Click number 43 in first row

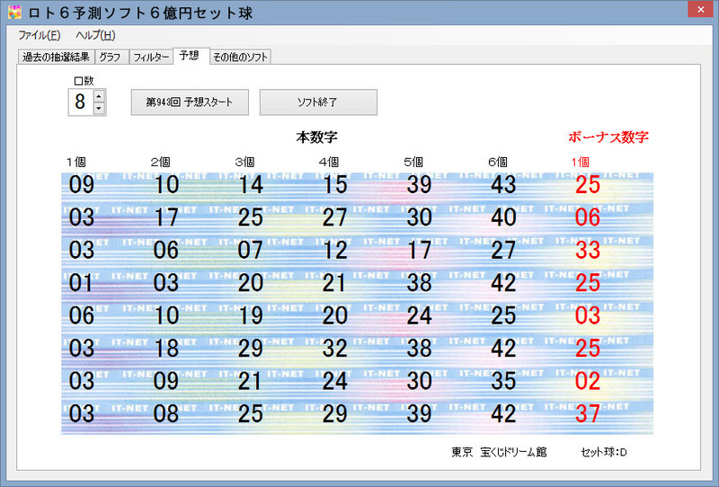coord(503,185)
